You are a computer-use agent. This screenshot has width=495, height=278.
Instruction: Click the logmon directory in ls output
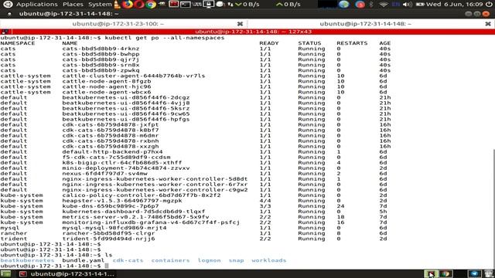point(209,260)
